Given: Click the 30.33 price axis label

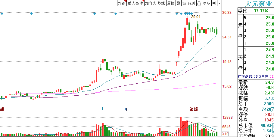Looking at the screenshot, I should coord(227,13).
